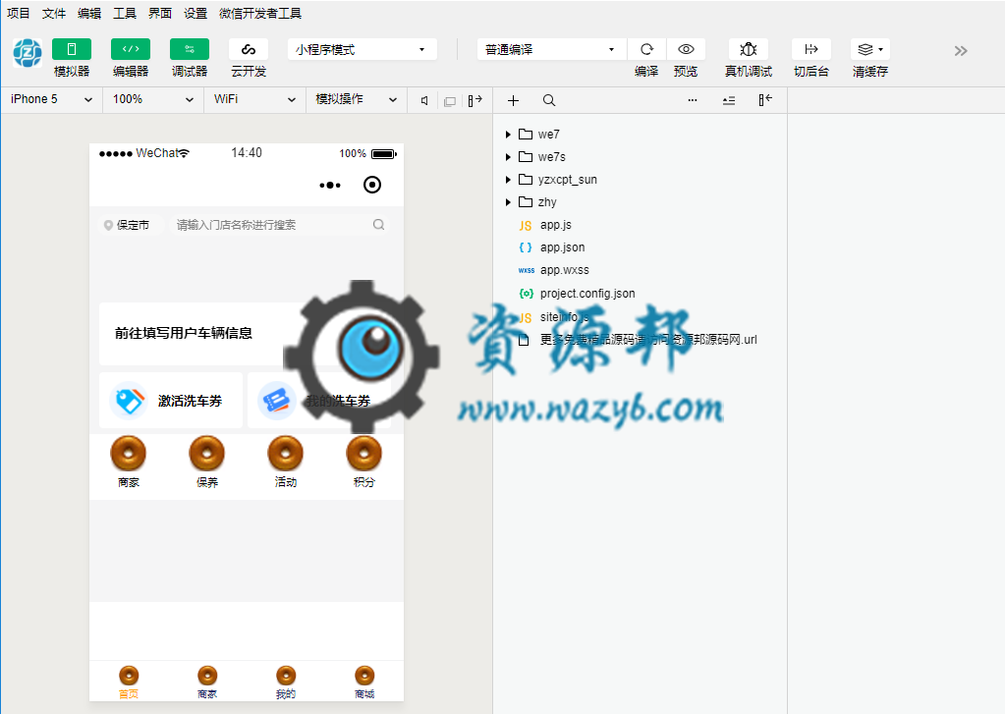The width and height of the screenshot is (1005, 714).
Task: Click the 保养 donut icon
Action: coord(207,454)
